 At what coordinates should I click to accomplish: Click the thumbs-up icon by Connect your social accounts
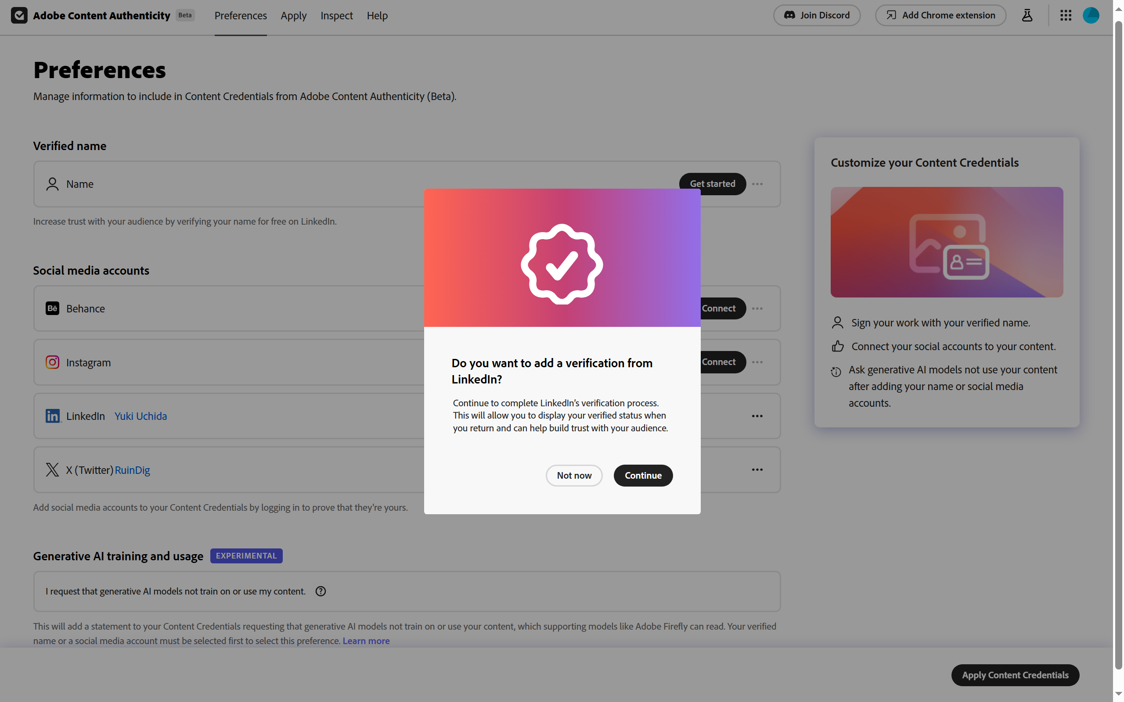tap(837, 346)
